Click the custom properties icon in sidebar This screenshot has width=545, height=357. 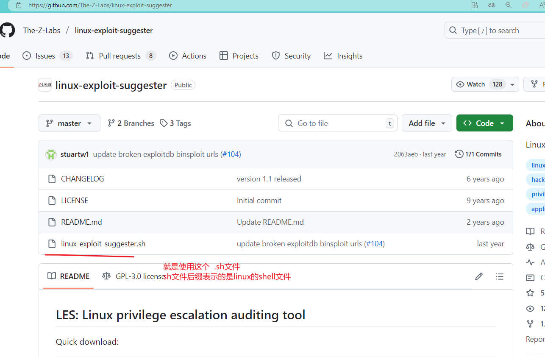click(530, 278)
